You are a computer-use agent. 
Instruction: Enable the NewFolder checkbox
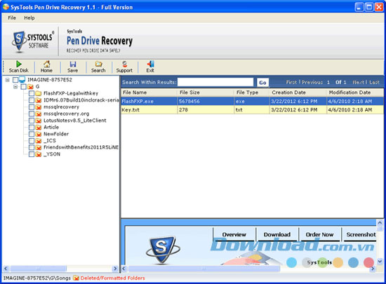point(32,134)
